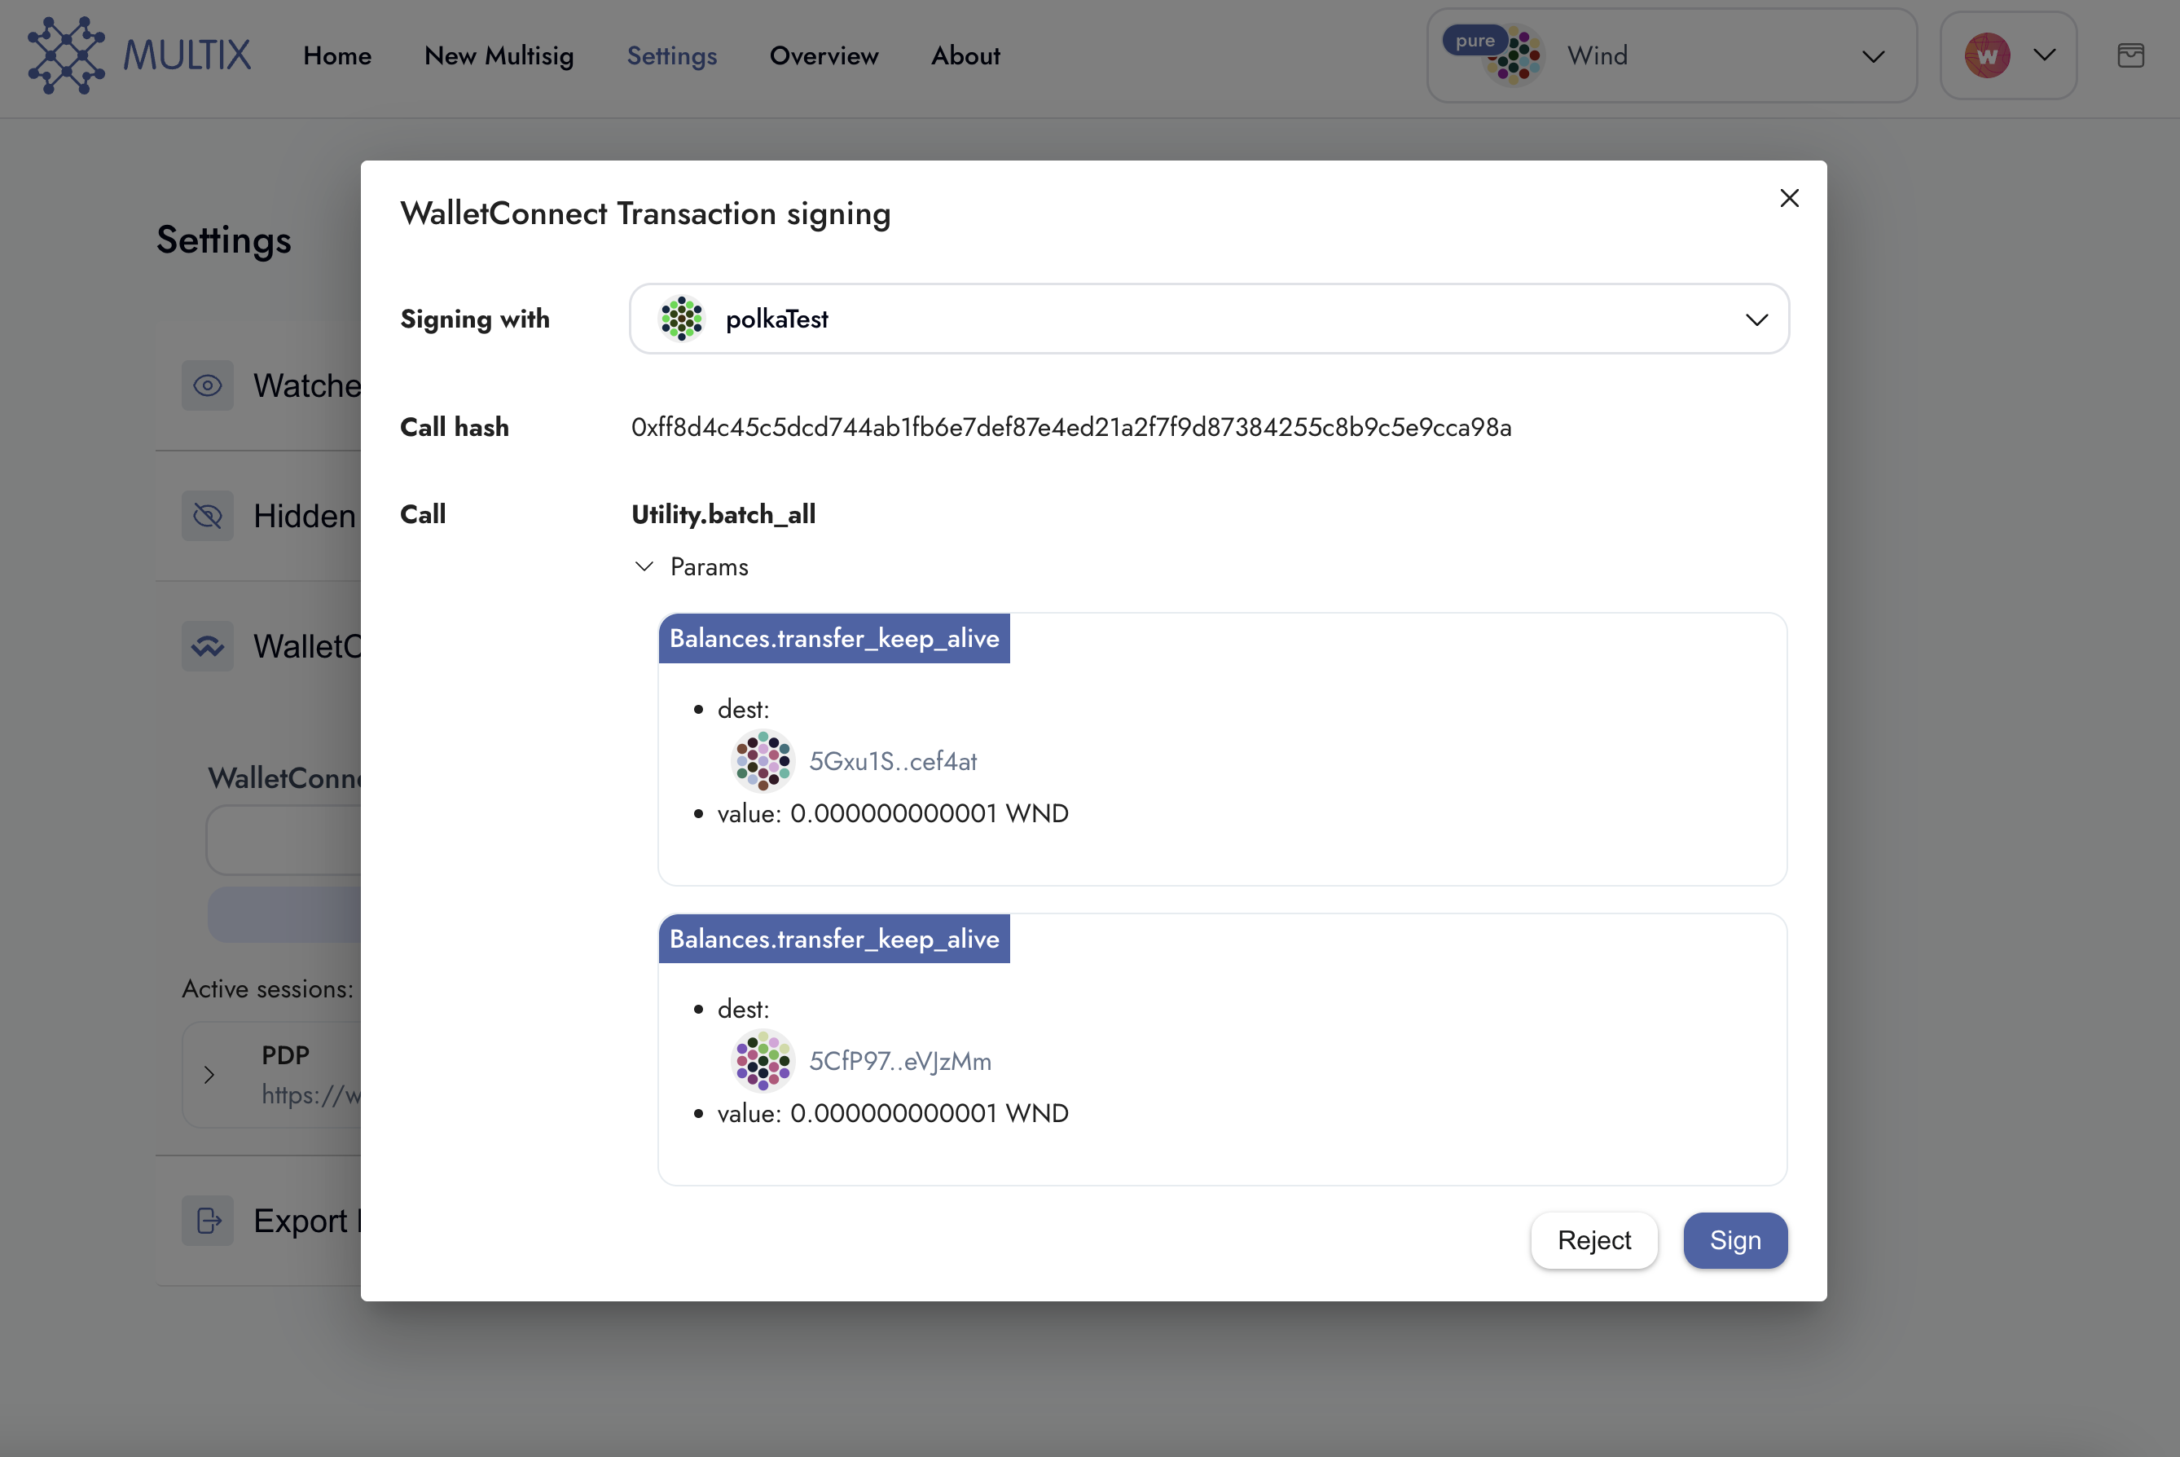The image size is (2180, 1457).
Task: Click the Utility.batch_all call name
Action: click(723, 514)
